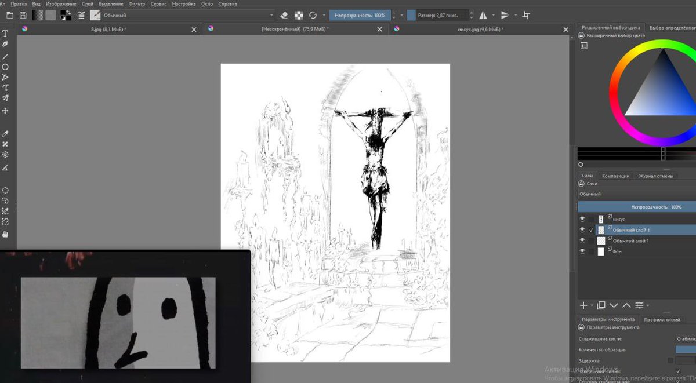Viewport: 696px width, 383px height.
Task: Open the brush preset chooser
Action: tap(95, 15)
